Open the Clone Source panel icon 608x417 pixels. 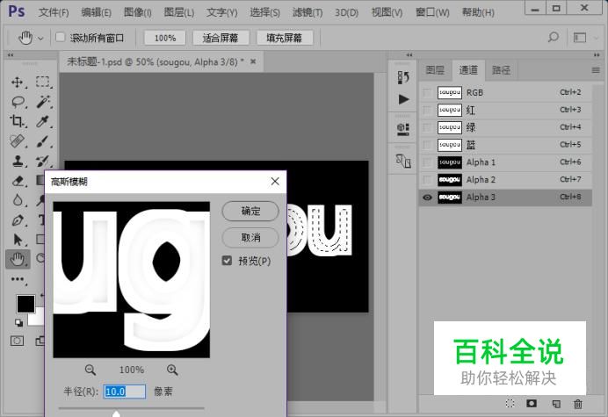[403, 160]
